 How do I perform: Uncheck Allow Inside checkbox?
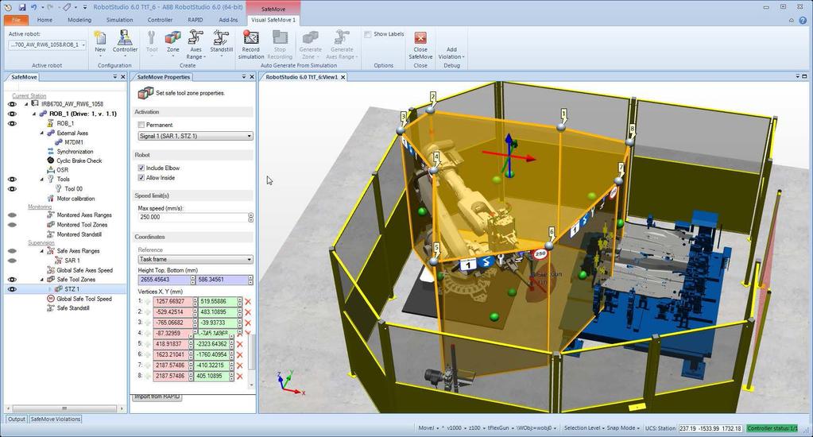[141, 178]
